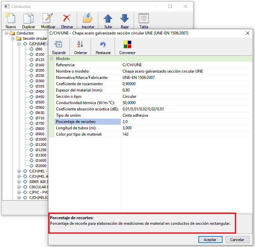255x247 pixels.
Task: Click the Modificar pencil icon
Action: [48, 18]
